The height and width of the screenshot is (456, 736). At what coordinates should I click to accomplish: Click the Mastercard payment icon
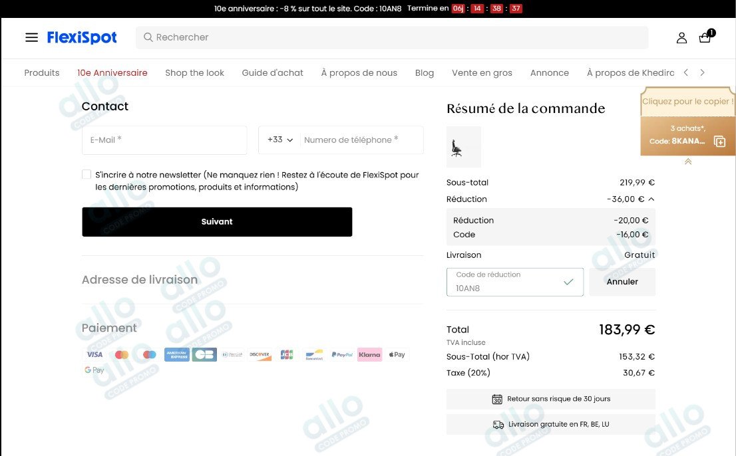(122, 355)
